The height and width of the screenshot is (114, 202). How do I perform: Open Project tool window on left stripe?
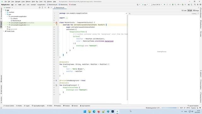[x=1, y=24]
